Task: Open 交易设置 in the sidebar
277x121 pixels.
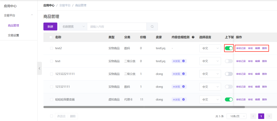Action: coord(13,35)
